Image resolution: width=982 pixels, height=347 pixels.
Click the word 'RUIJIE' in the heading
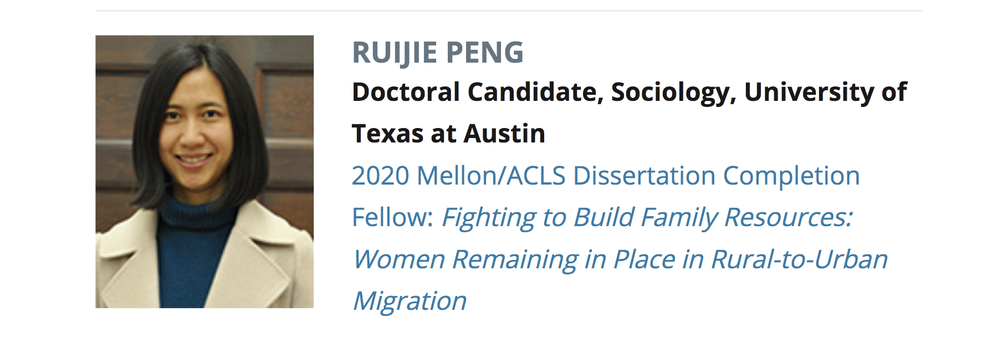395,53
